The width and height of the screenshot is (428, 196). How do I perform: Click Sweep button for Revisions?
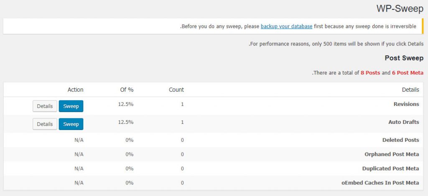tap(71, 106)
